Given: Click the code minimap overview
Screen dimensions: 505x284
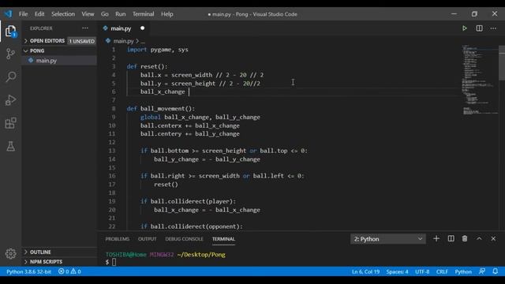Looking at the screenshot, I should (x=480, y=80).
